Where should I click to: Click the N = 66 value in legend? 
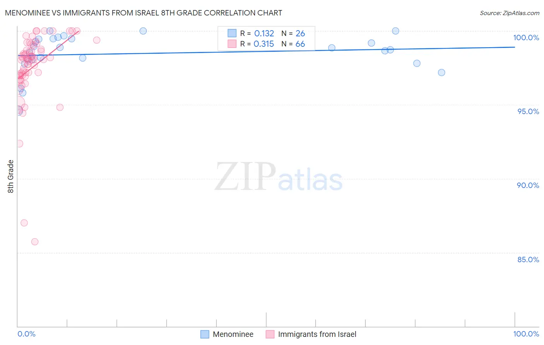coord(293,44)
